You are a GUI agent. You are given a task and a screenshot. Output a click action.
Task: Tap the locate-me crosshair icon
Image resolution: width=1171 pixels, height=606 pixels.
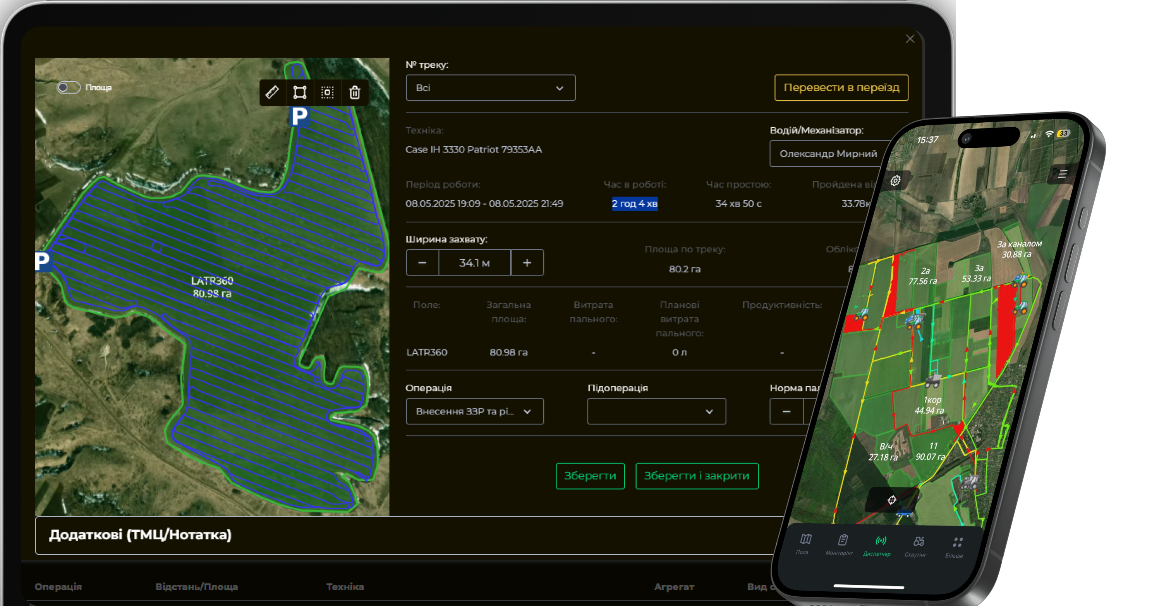(892, 500)
